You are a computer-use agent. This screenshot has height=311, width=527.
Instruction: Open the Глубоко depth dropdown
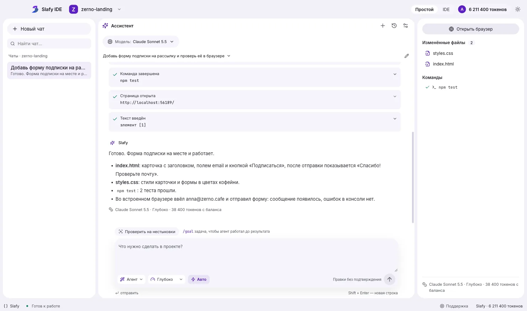pos(167,279)
